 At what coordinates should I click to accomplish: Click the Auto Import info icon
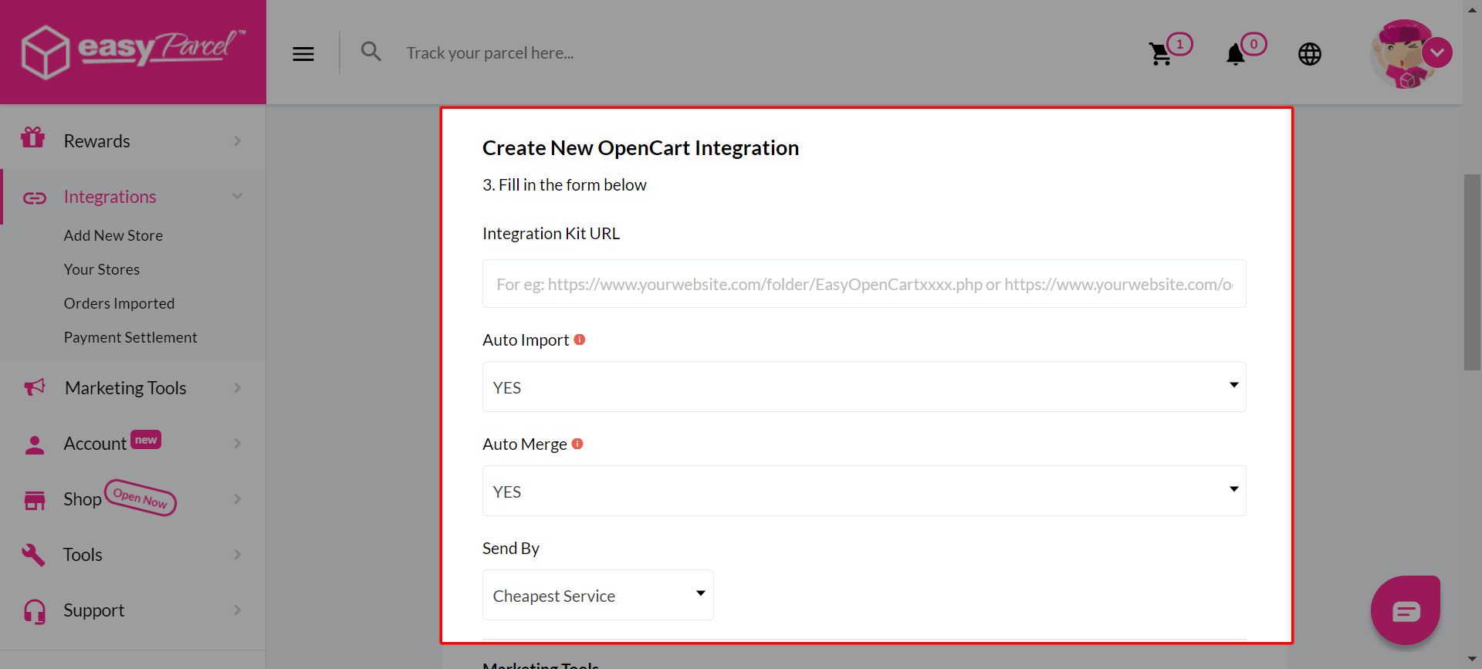click(580, 340)
